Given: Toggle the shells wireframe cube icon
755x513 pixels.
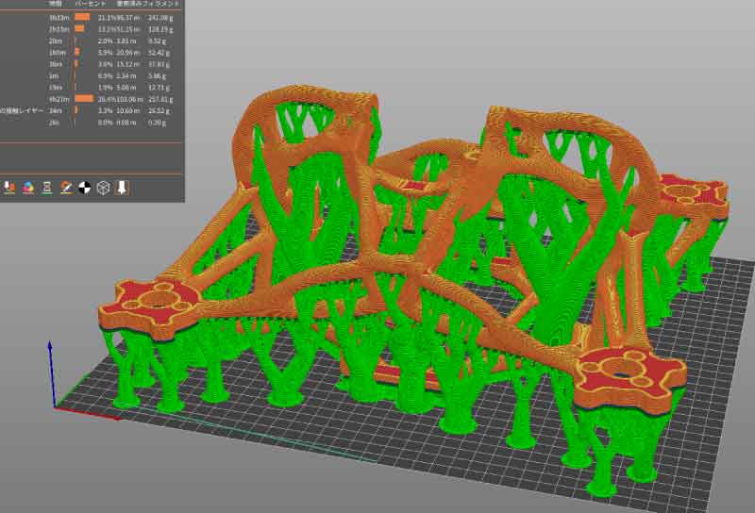Looking at the screenshot, I should click(x=103, y=188).
